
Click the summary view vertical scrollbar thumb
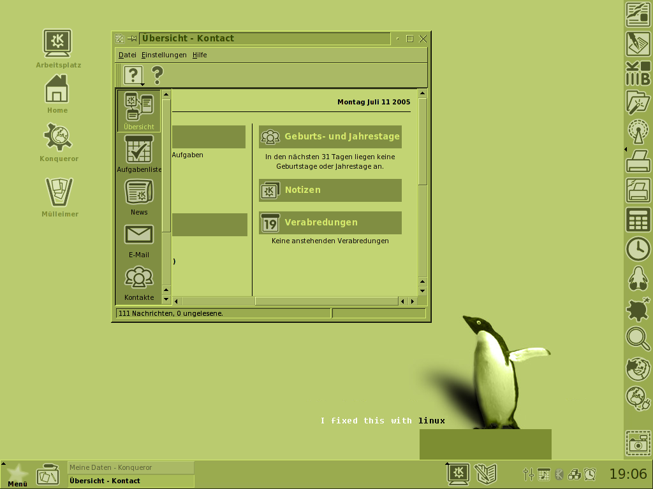tap(422, 141)
